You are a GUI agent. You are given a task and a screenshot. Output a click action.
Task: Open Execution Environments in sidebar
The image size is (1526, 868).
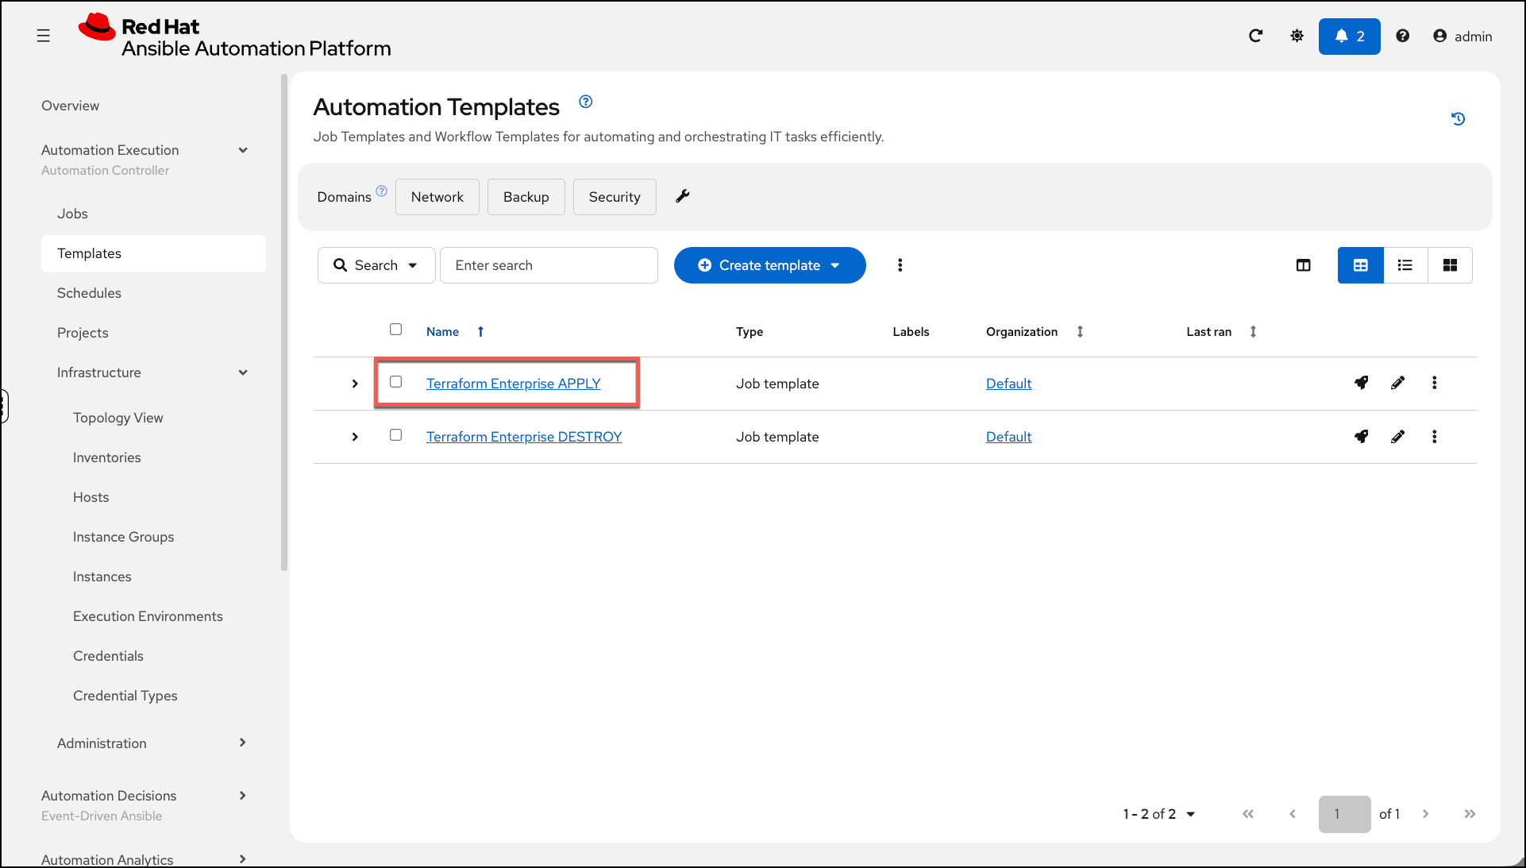coord(148,616)
